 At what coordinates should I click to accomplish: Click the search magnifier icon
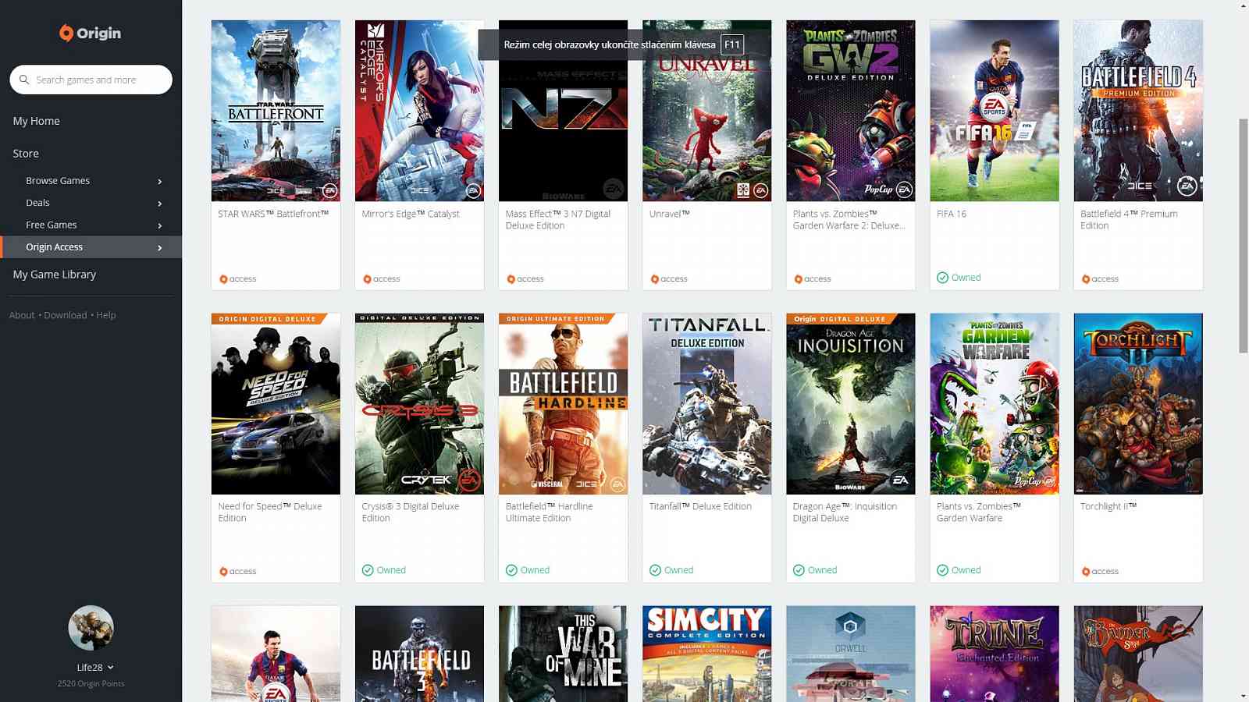point(24,79)
